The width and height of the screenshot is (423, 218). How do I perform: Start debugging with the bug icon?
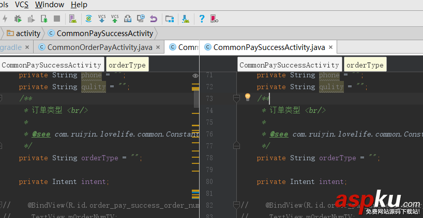point(18,19)
